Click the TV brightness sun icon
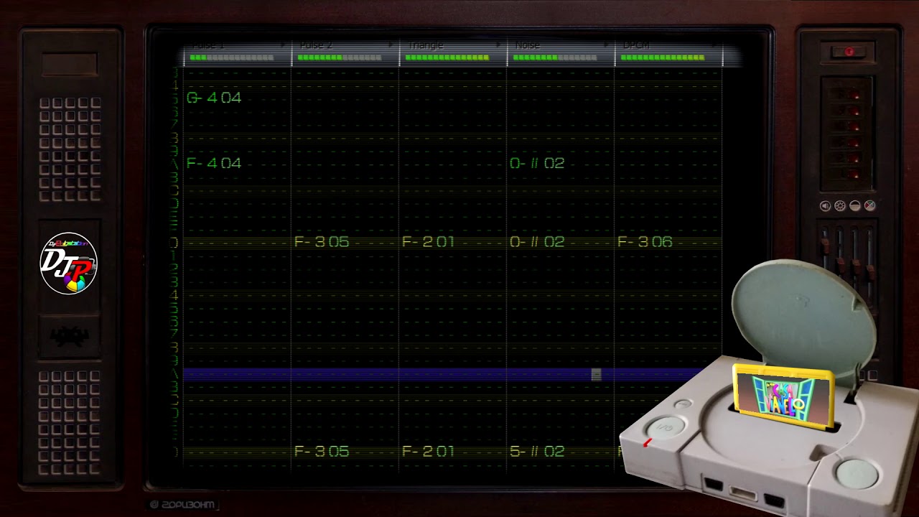 (x=840, y=206)
